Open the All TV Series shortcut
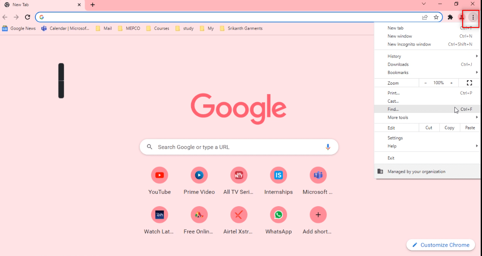482x256 pixels. (238, 181)
